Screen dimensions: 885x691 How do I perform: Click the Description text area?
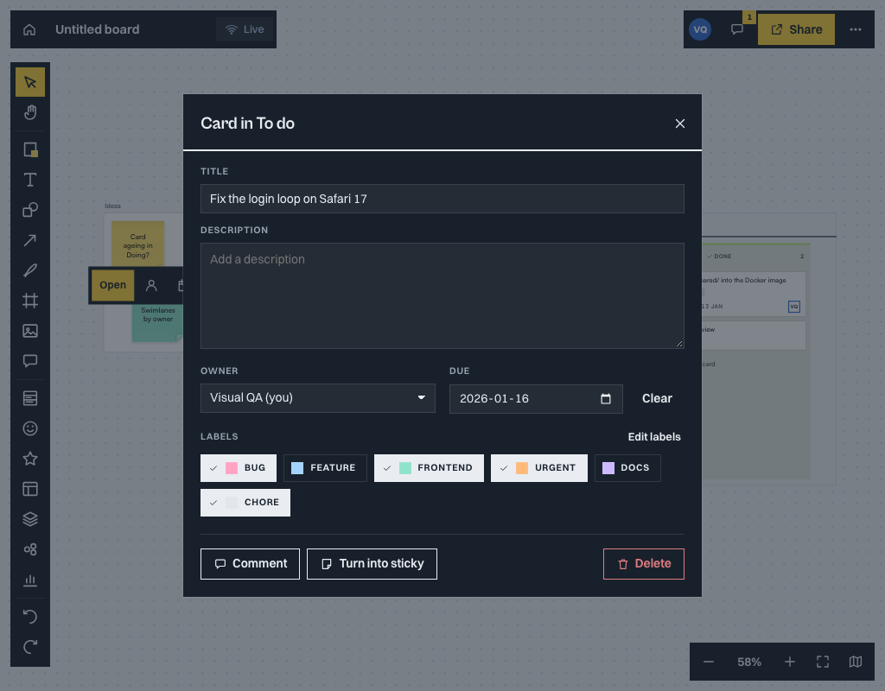442,295
